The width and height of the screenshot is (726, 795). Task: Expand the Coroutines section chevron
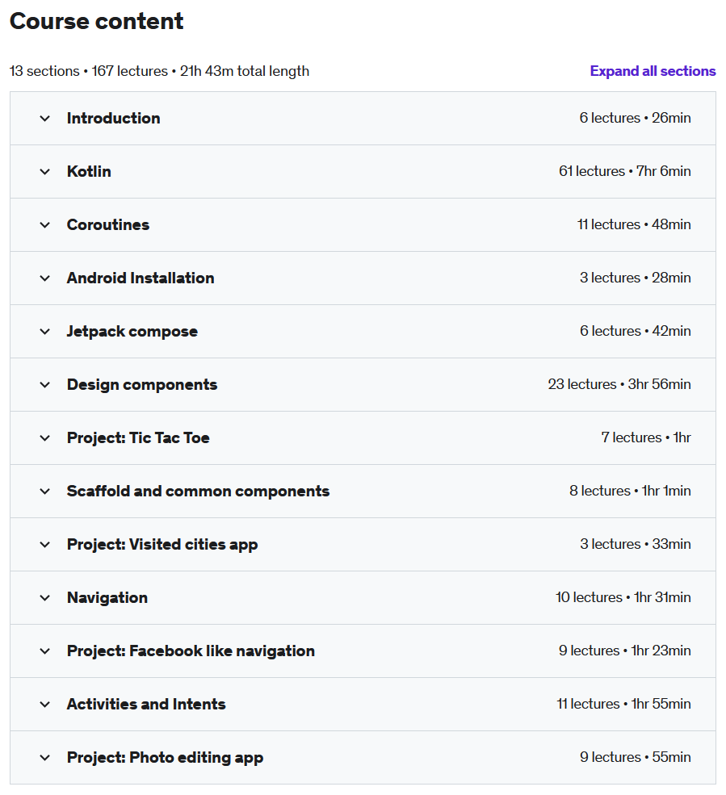coord(45,225)
